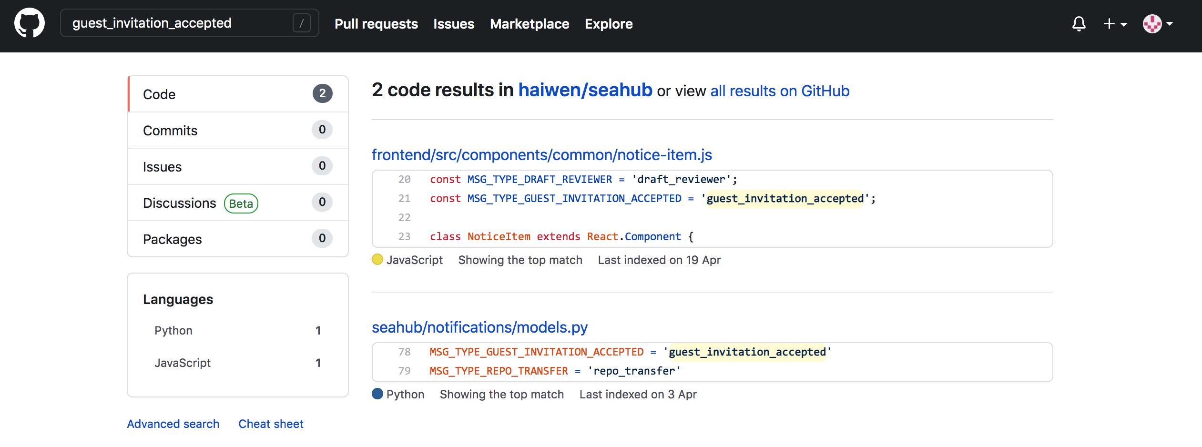Click the blue Python language dot
Viewport: 1202px width, 447px height.
click(x=377, y=394)
